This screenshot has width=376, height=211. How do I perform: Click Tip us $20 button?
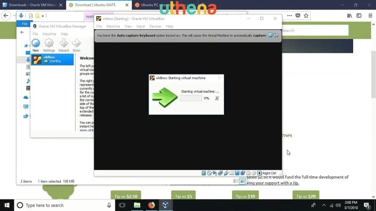click(x=306, y=195)
